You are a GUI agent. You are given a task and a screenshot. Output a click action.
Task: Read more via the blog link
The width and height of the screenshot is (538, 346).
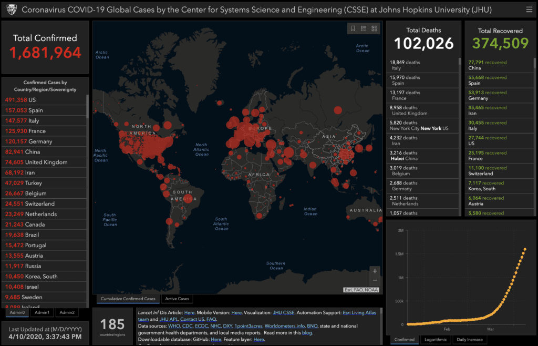click(307, 333)
